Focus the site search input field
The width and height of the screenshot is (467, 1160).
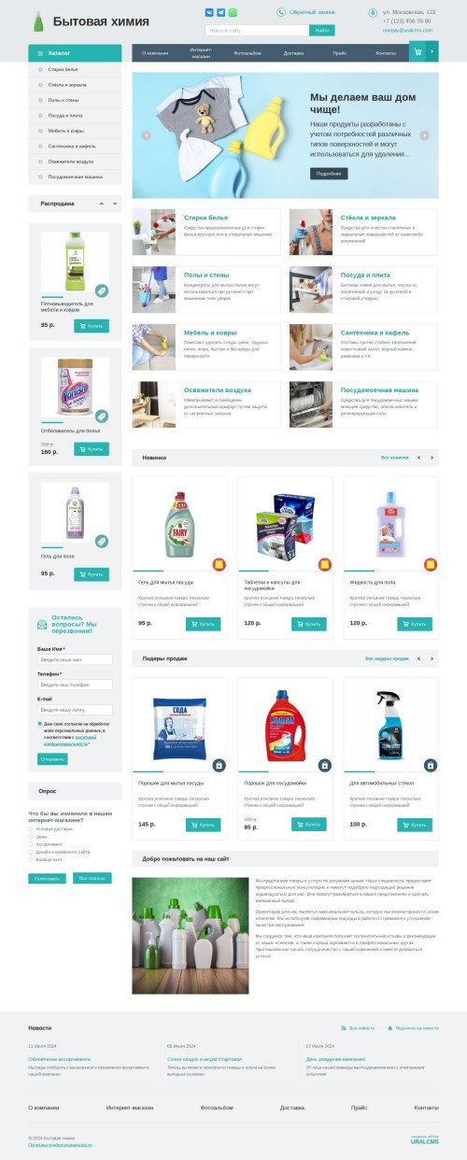(x=257, y=31)
